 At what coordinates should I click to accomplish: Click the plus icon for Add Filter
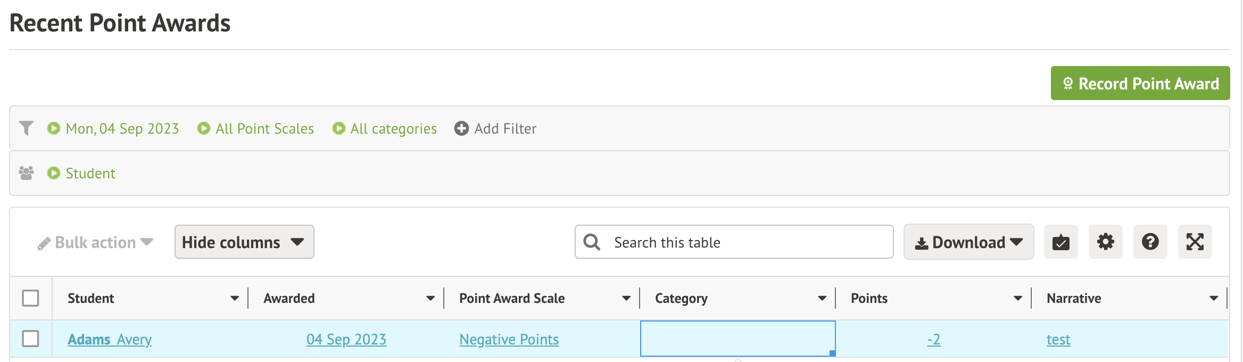461,128
